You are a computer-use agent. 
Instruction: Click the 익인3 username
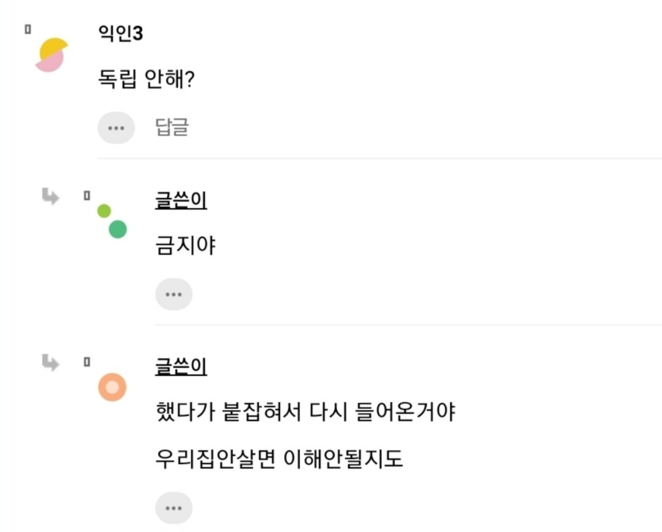[x=121, y=33]
